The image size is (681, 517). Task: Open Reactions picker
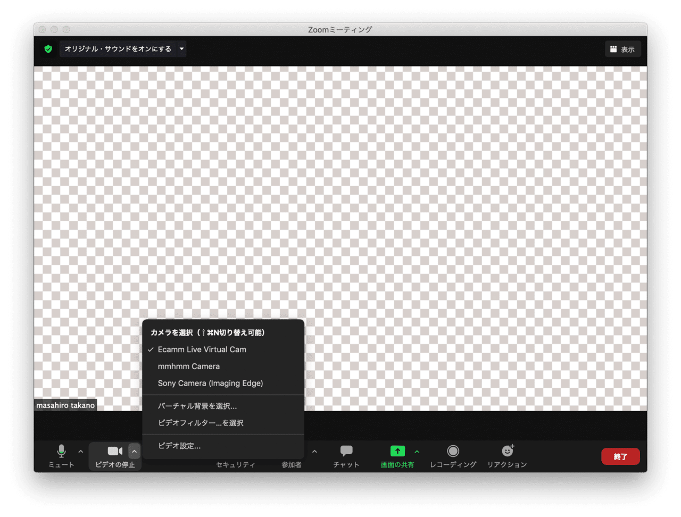pos(507,456)
